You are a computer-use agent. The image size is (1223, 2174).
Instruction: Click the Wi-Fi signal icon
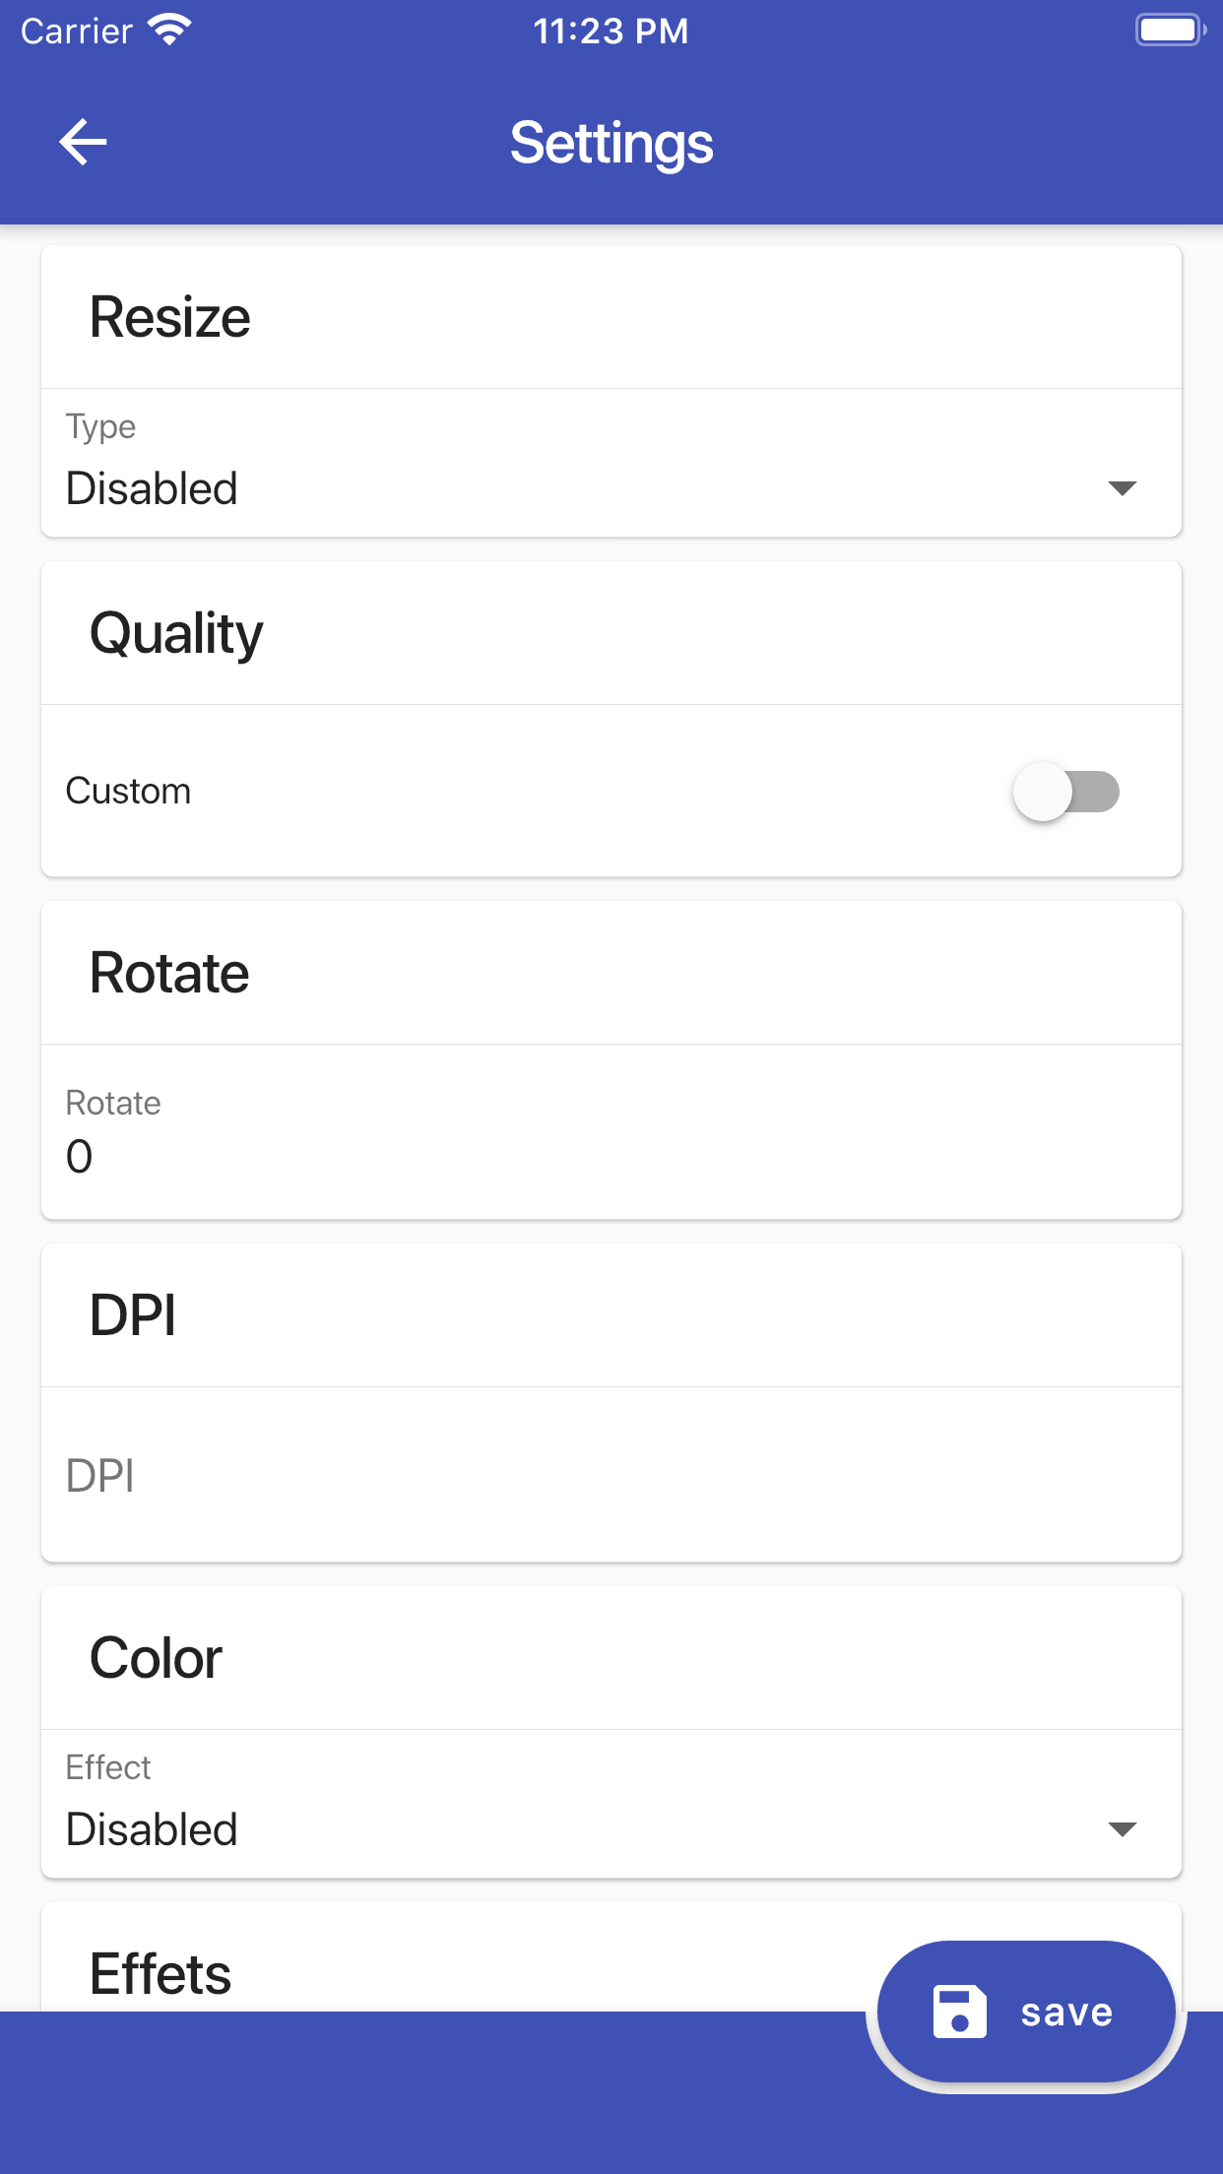click(x=169, y=28)
